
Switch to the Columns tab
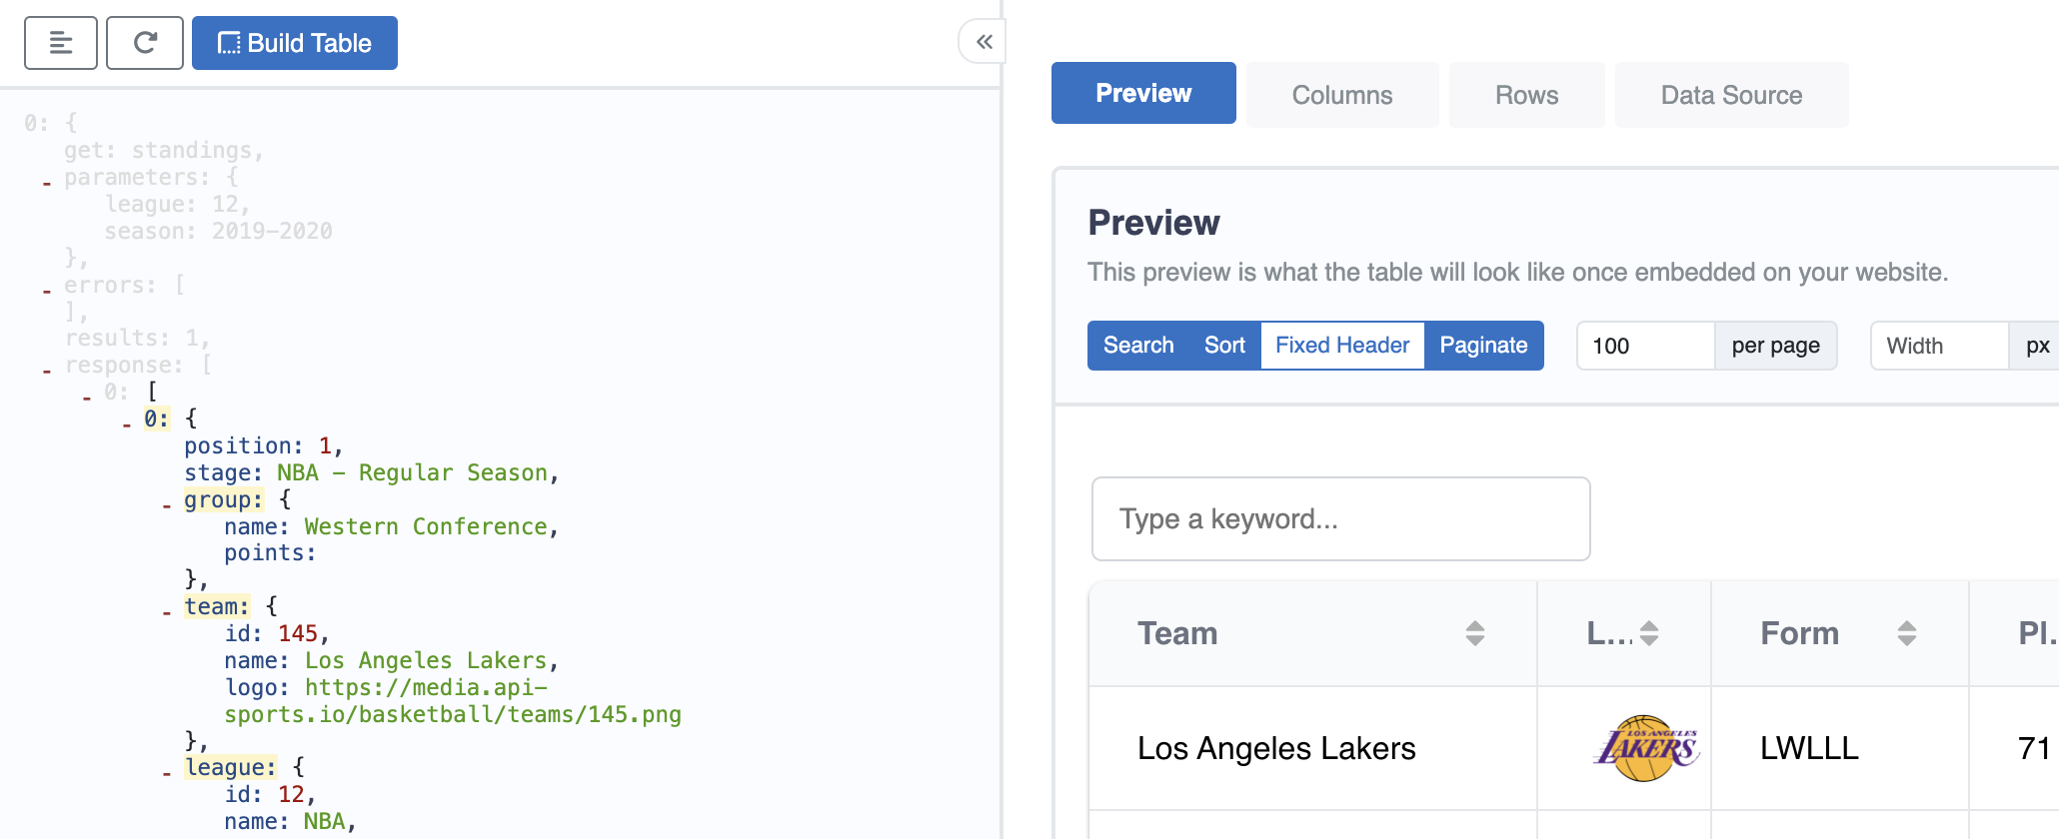1342,95
